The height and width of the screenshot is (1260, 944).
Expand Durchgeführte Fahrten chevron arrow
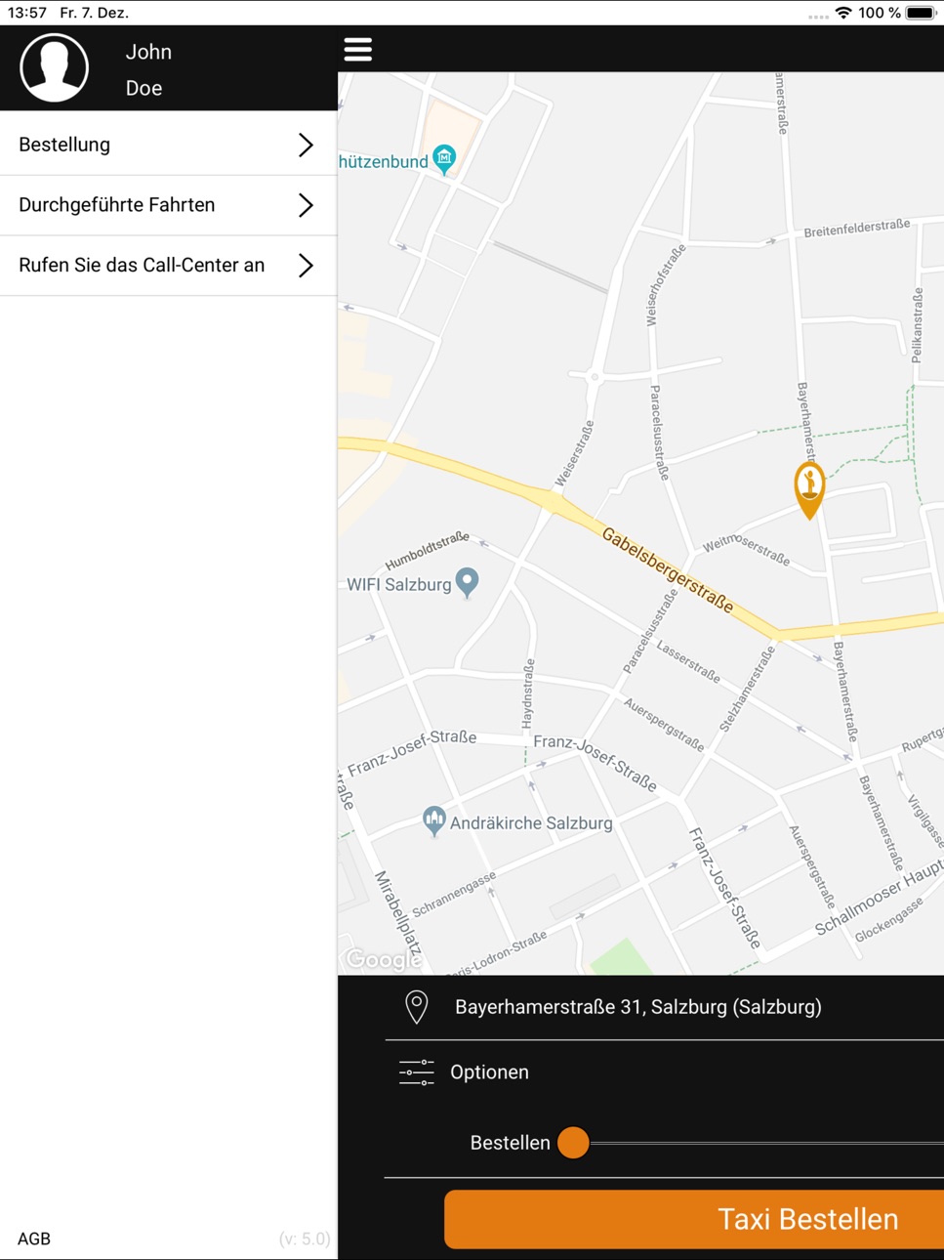[306, 205]
